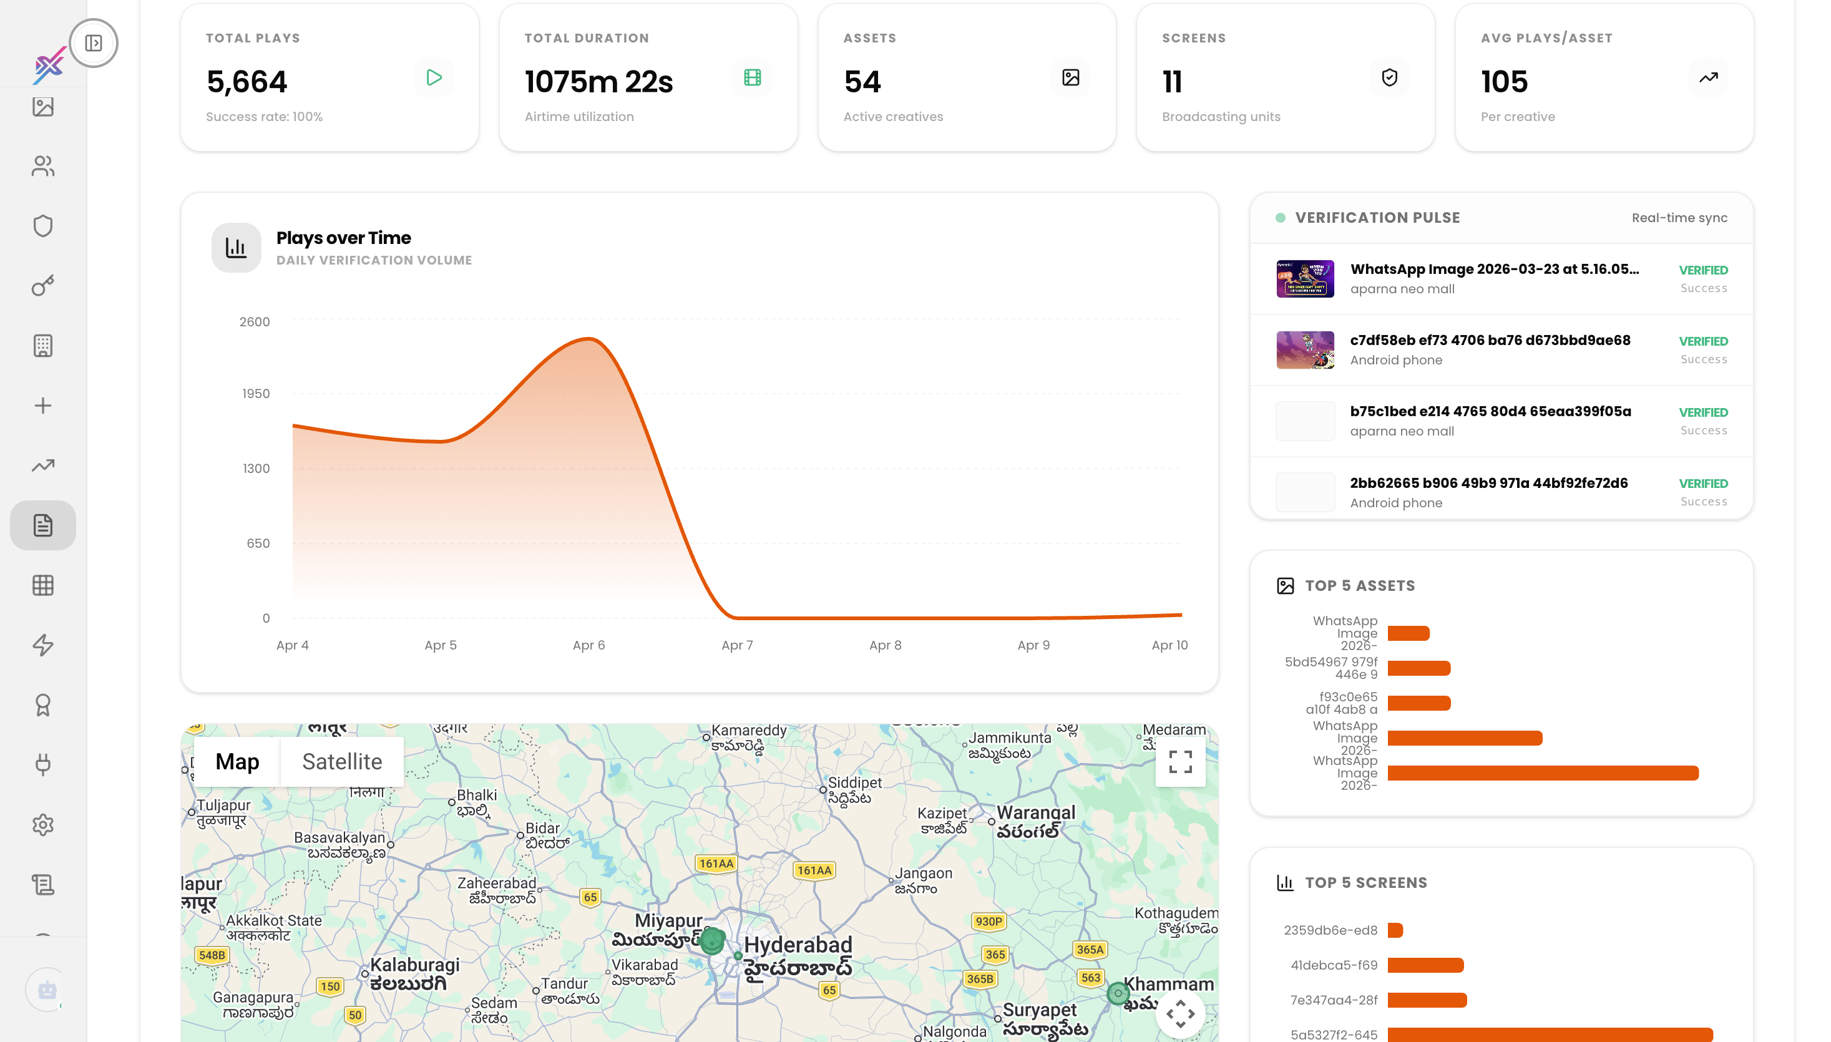
Task: Click the Apr 6 peak on plays chart
Action: (589, 339)
